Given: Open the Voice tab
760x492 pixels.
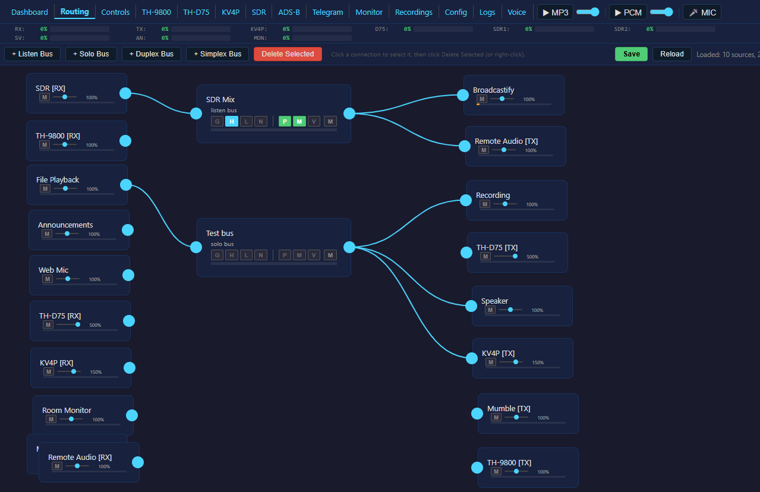Looking at the screenshot, I should 516,12.
